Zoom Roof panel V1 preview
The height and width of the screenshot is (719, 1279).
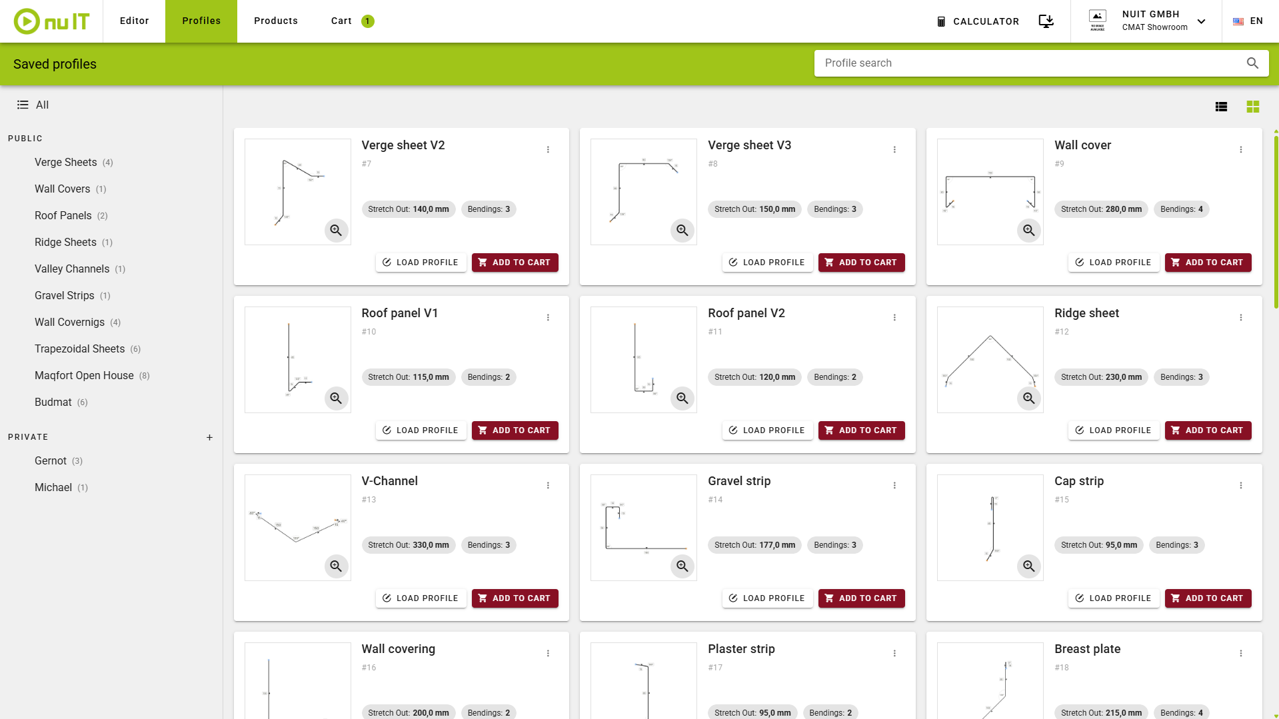point(336,398)
